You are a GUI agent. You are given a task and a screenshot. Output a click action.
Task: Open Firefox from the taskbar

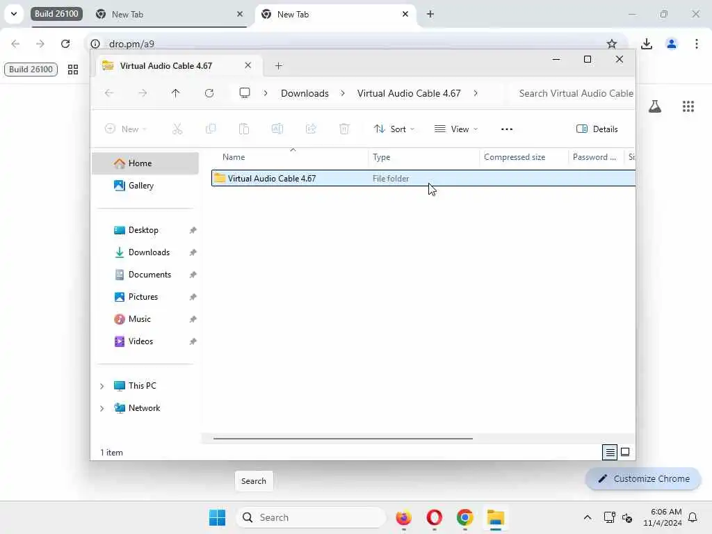[404, 517]
